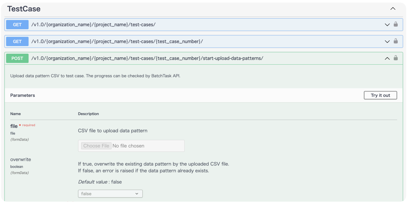Click the lock icon on the POST endpoint

396,58
